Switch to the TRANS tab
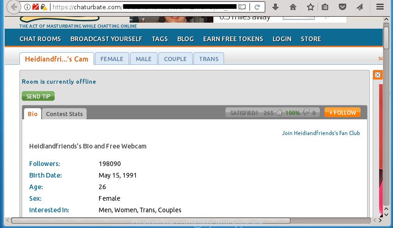393x228 pixels. click(209, 59)
